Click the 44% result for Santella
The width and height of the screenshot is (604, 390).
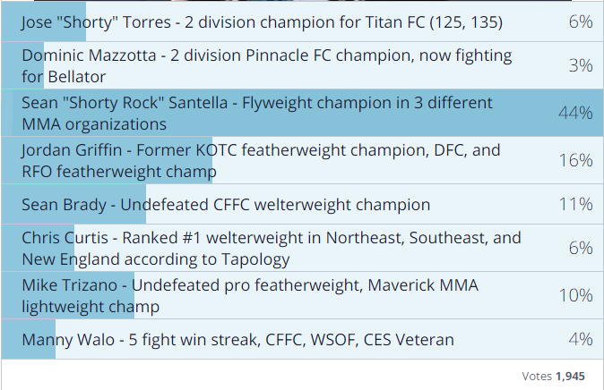point(575,113)
